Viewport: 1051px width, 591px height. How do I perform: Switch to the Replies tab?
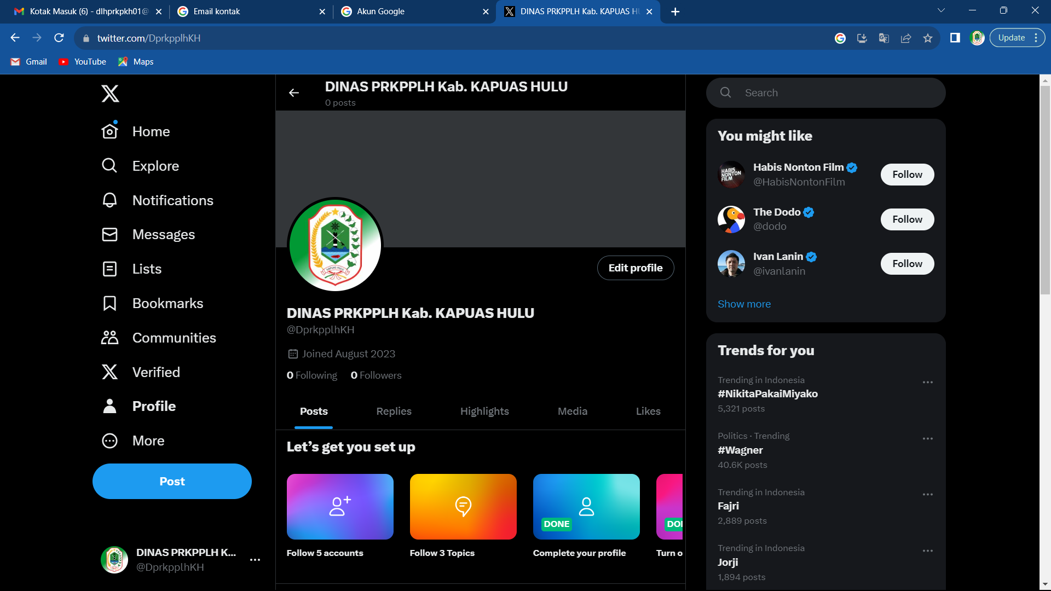click(x=394, y=411)
